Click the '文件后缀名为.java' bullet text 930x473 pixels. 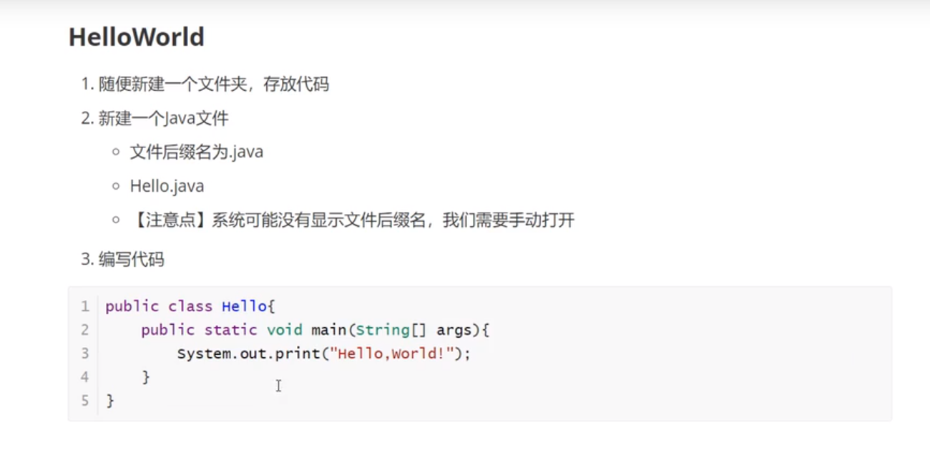[x=197, y=152]
